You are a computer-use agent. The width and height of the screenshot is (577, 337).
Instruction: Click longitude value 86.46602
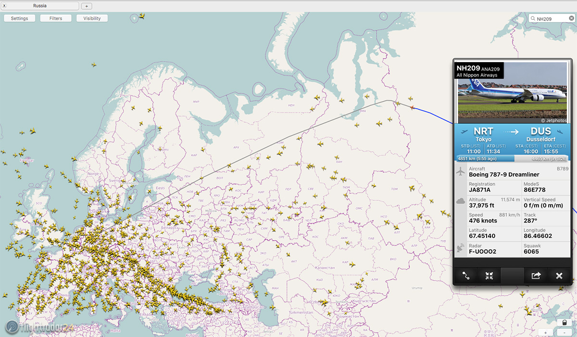(x=538, y=236)
